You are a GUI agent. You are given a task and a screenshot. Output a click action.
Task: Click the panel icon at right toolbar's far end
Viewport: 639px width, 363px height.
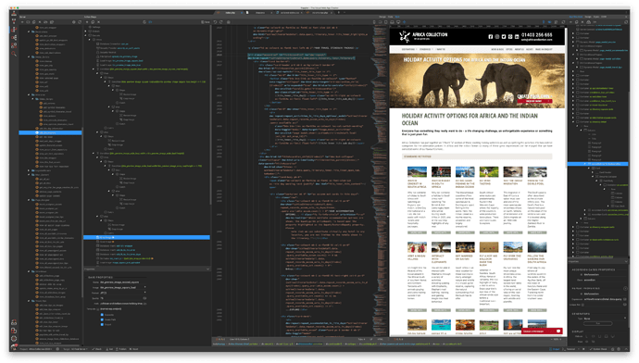pos(626,22)
